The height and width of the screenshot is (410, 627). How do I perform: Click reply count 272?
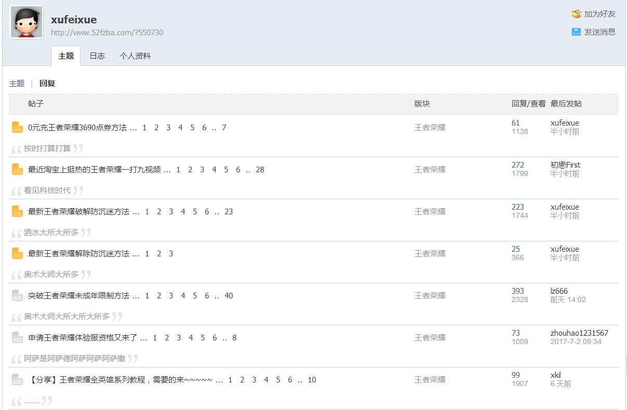click(x=518, y=165)
